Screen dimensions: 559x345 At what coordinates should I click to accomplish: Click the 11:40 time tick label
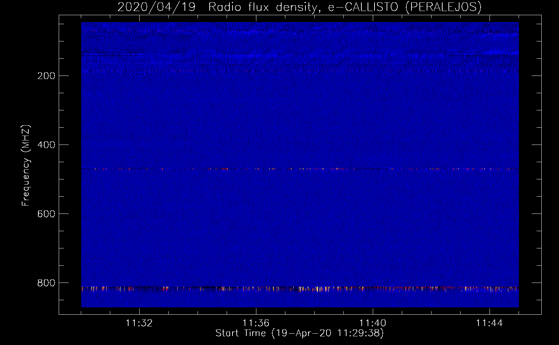[x=373, y=323]
